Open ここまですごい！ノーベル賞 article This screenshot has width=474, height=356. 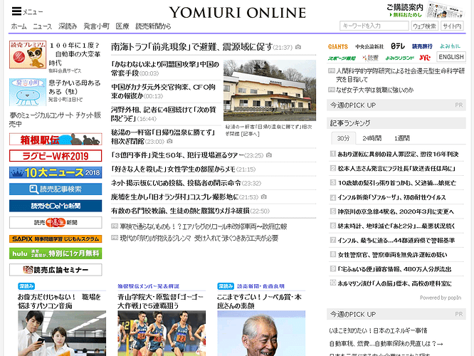pyautogui.click(x=259, y=301)
